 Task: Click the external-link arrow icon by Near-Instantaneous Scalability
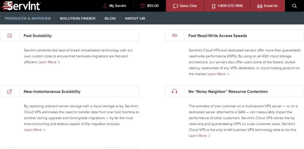pyautogui.click(x=9, y=91)
